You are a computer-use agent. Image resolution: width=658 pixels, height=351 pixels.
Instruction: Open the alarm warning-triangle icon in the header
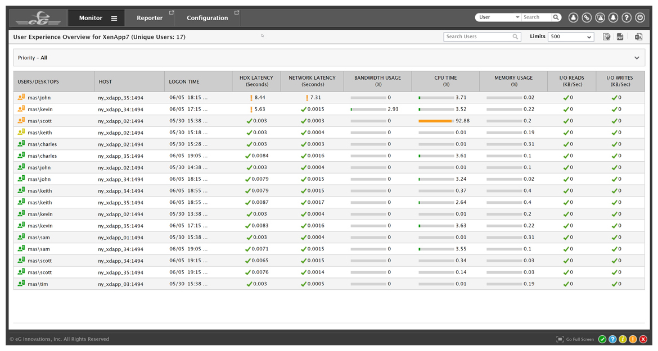(x=600, y=17)
